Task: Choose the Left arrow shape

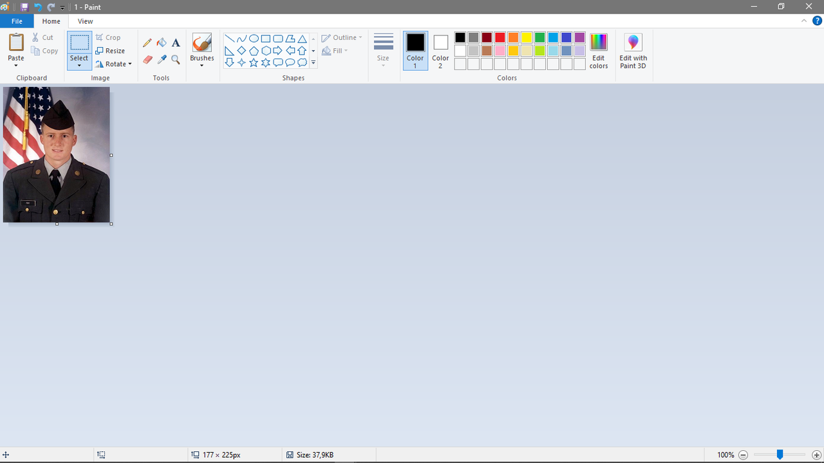Action: click(x=290, y=51)
